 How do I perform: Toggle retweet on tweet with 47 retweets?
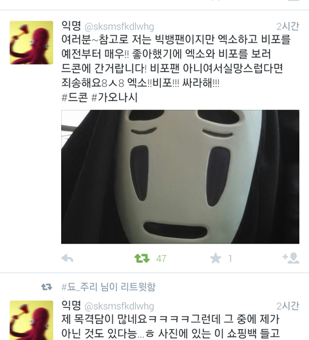[142, 258]
